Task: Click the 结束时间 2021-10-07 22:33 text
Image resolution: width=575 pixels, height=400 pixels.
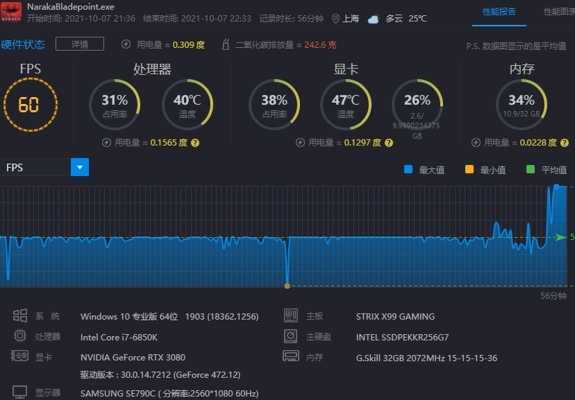Action: (x=197, y=19)
